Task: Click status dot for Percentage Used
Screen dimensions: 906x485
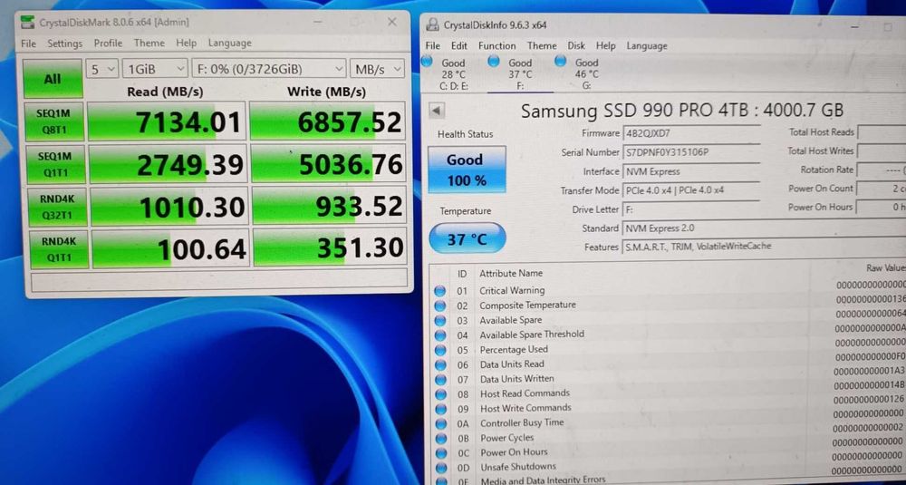Action: tap(440, 350)
